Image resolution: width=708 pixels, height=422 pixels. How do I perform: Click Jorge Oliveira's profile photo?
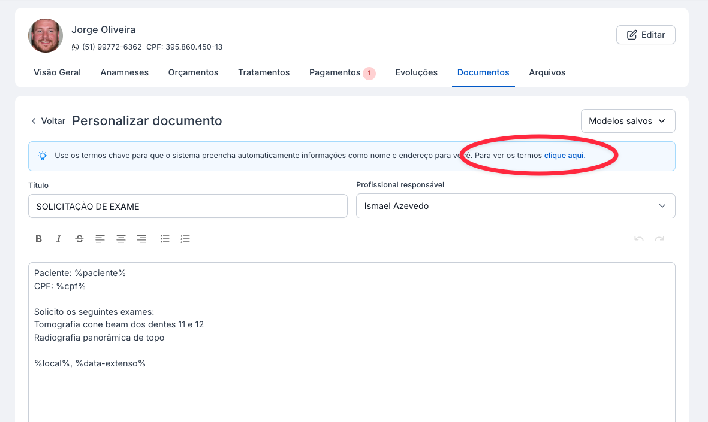pos(46,36)
